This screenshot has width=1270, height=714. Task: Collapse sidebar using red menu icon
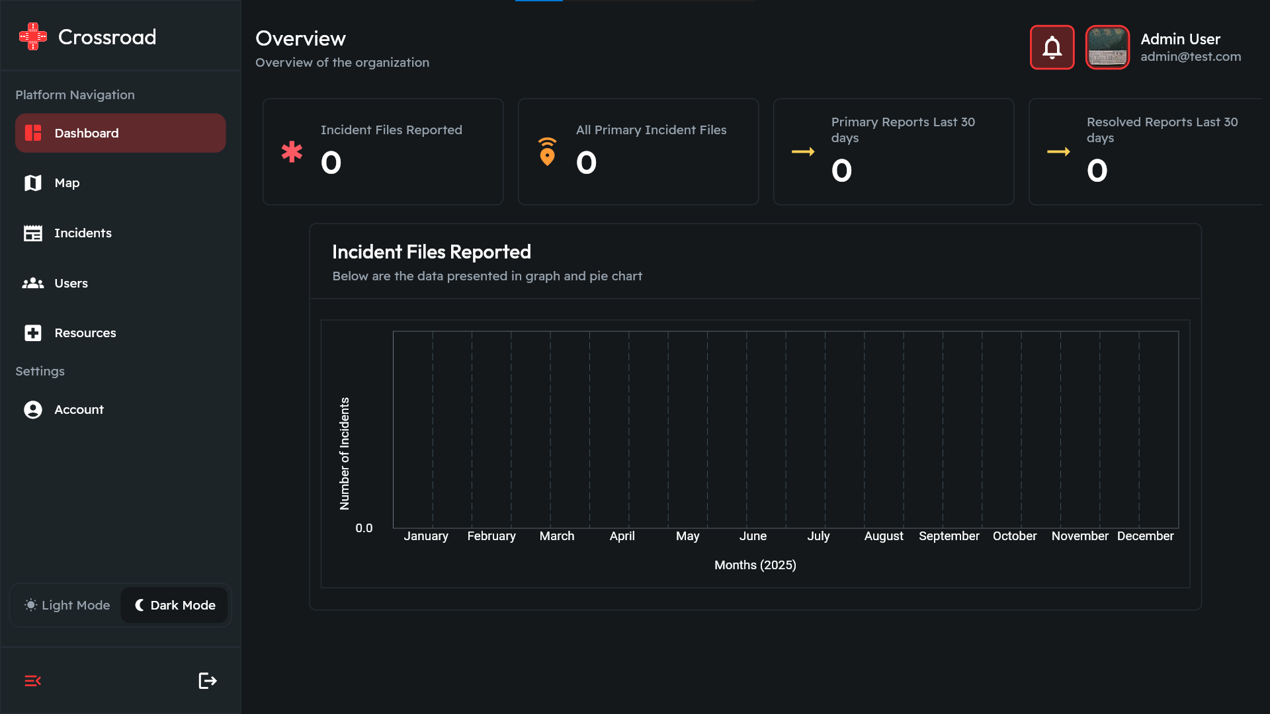pos(32,680)
